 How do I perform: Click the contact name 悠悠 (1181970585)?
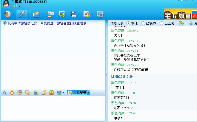click(29, 2)
